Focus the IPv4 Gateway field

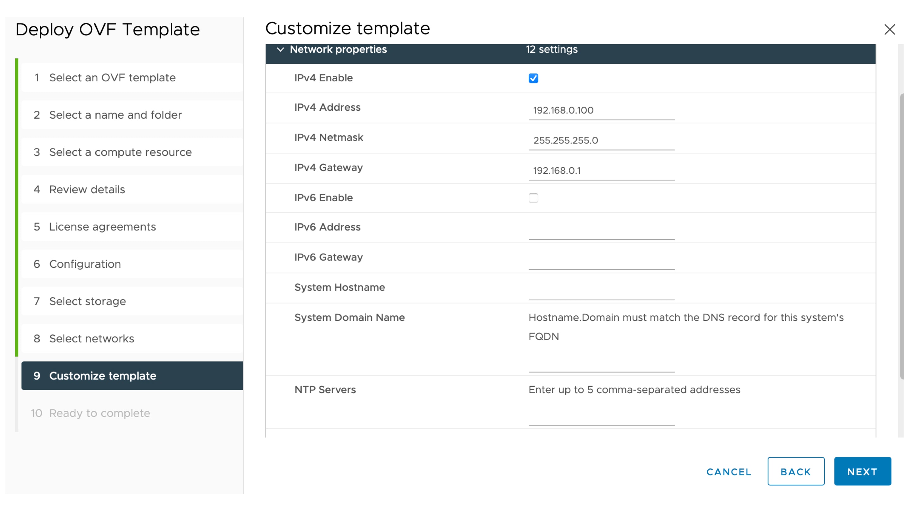coord(601,171)
